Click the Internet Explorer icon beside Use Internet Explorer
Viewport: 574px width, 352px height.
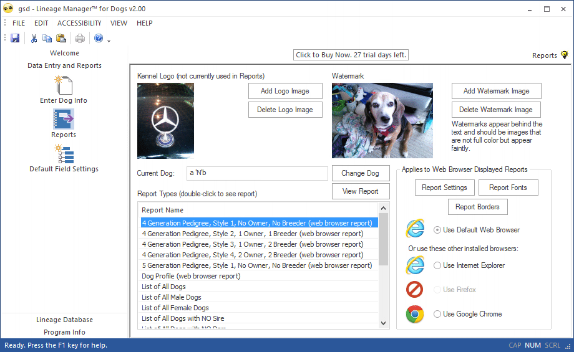coord(415,265)
